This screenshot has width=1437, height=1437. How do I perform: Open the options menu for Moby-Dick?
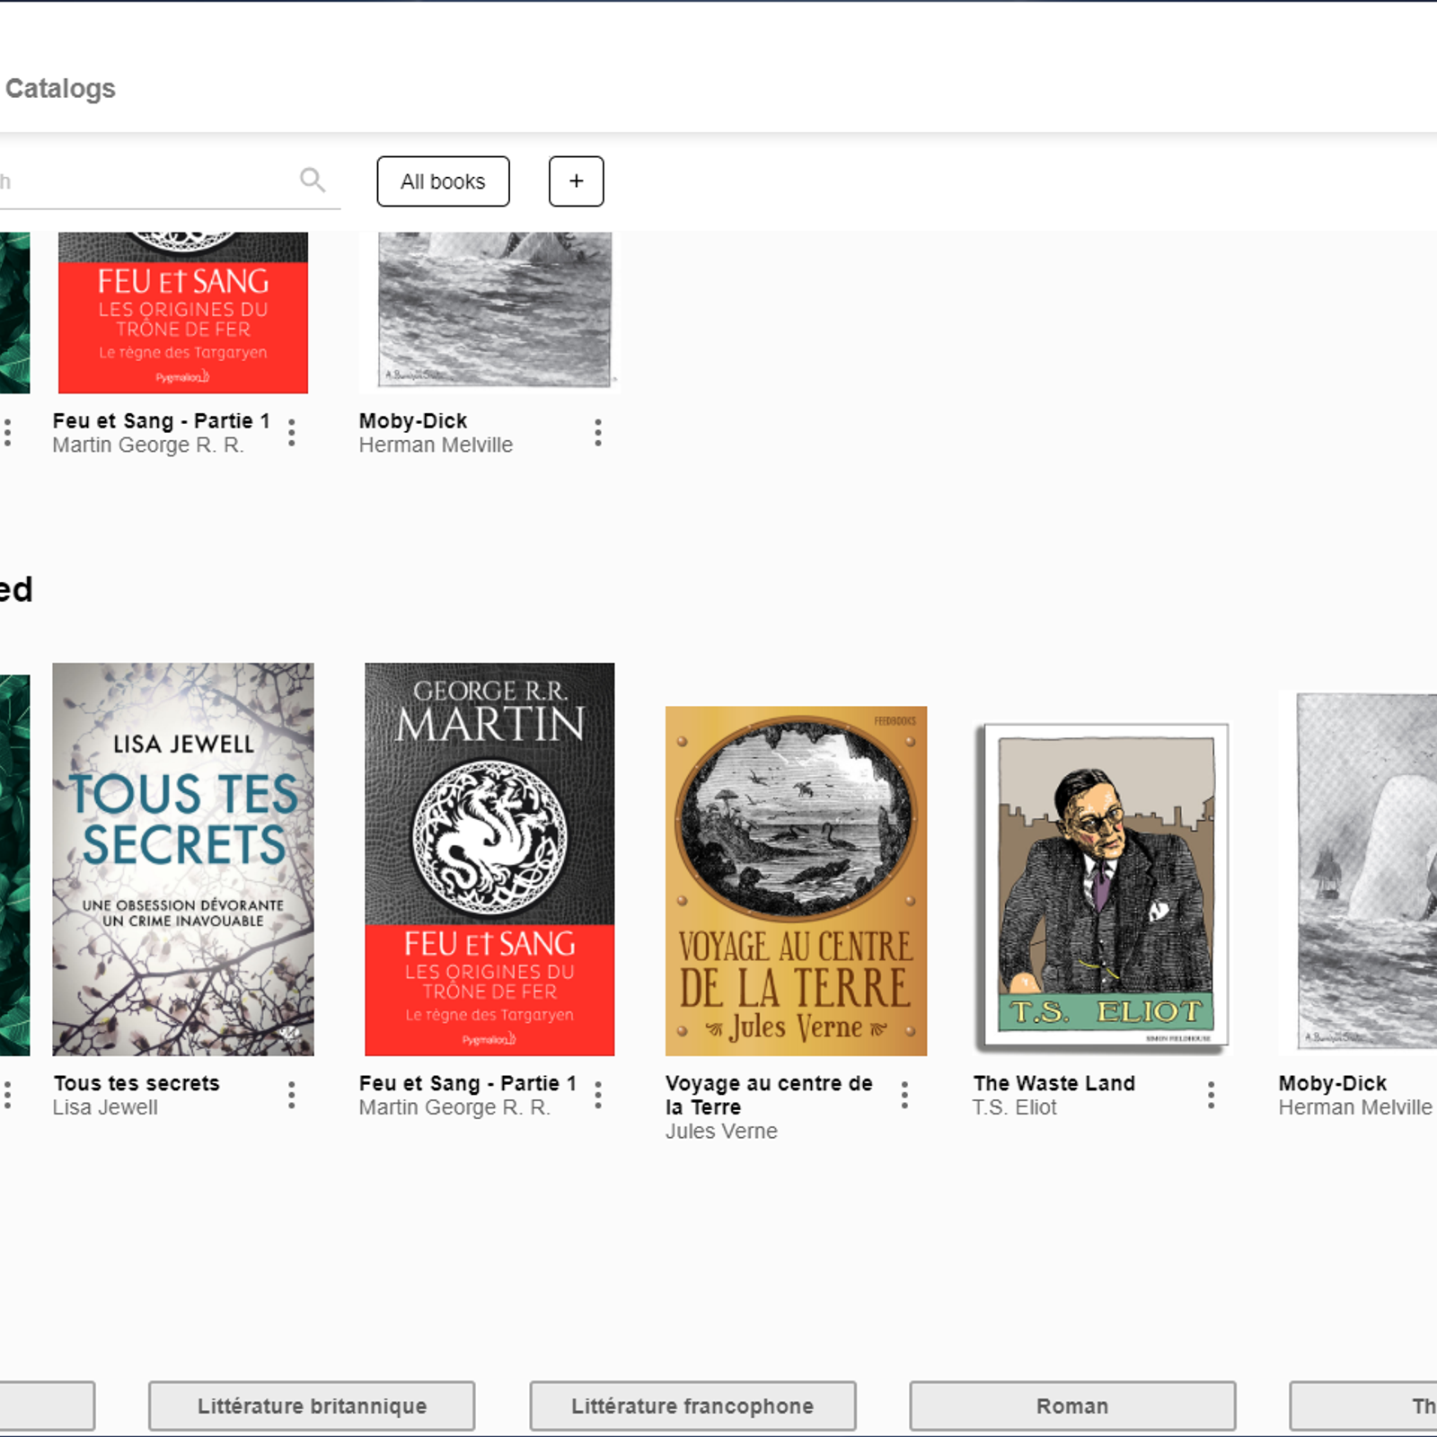click(597, 432)
